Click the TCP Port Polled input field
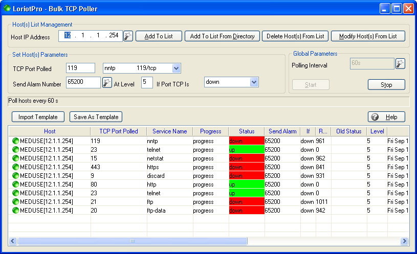Image resolution: width=417 pixels, height=254 pixels. click(80, 68)
